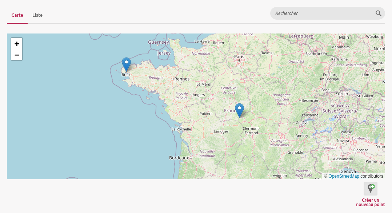
Task: Click the Le Havre label on the map
Action: pyautogui.click(x=202, y=41)
